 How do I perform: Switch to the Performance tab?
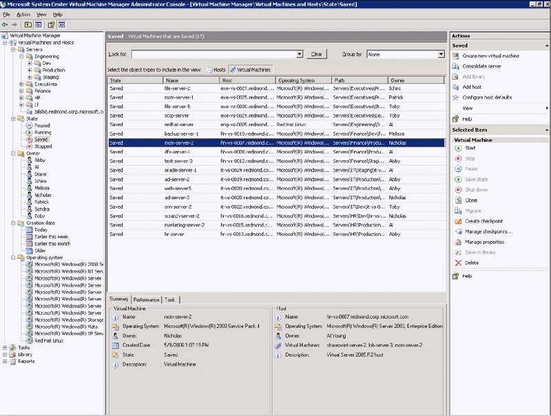click(x=146, y=300)
